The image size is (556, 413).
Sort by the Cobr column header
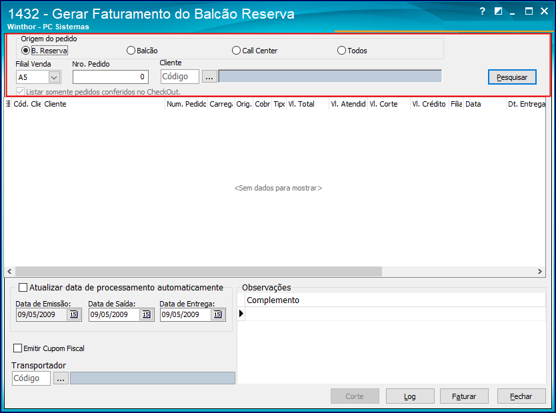tap(263, 104)
